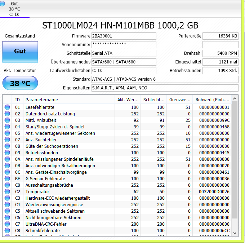Click status orb of row 02 Datendurchsatz-Leistung
245x243 pixels.
point(7,114)
